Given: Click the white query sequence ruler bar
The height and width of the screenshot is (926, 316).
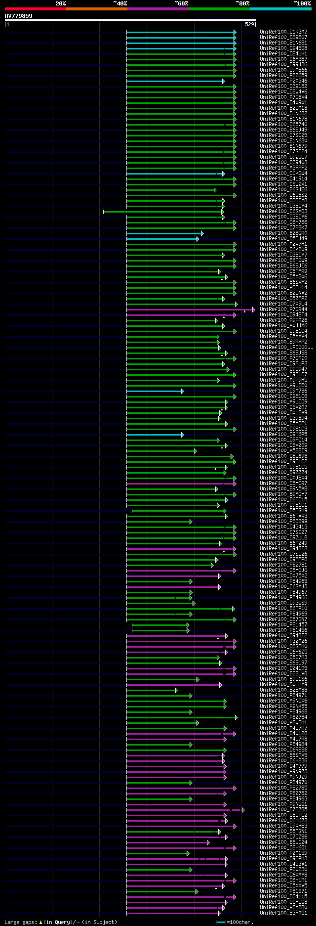Looking at the screenshot, I should coord(130,20).
